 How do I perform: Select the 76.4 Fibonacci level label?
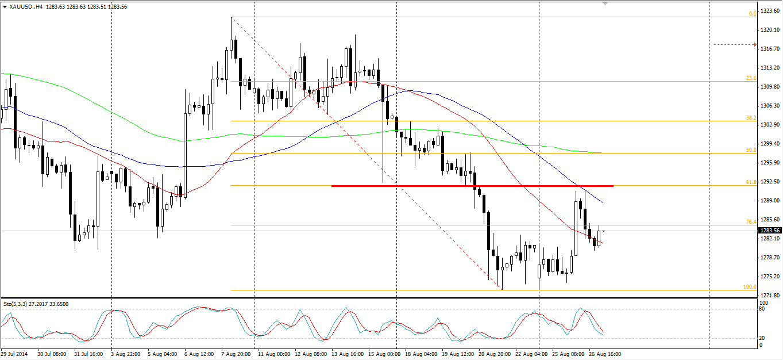(x=750, y=221)
